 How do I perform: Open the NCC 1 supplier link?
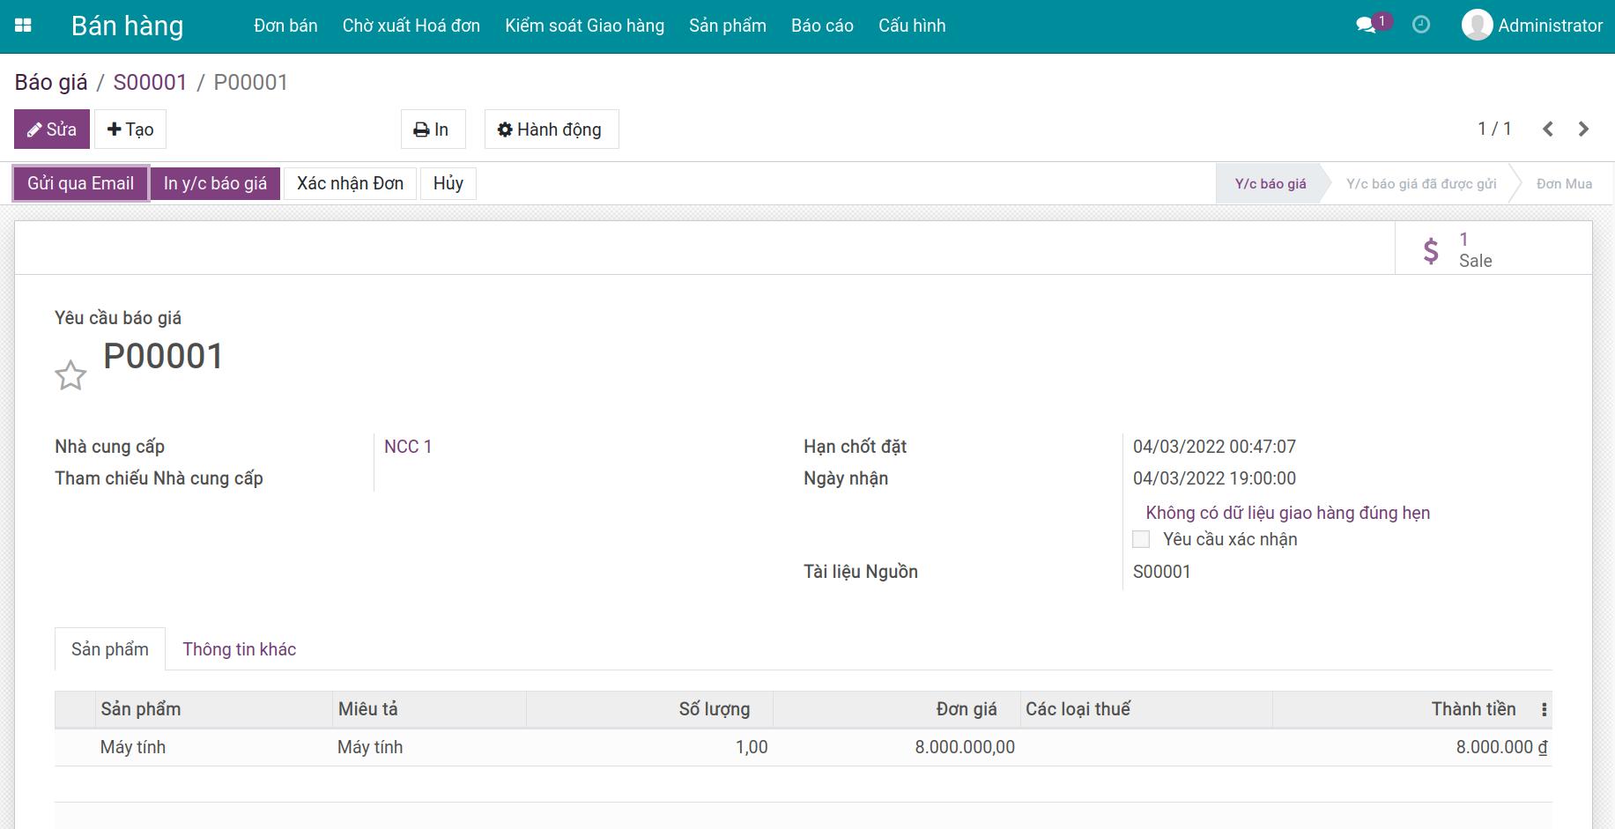click(408, 447)
